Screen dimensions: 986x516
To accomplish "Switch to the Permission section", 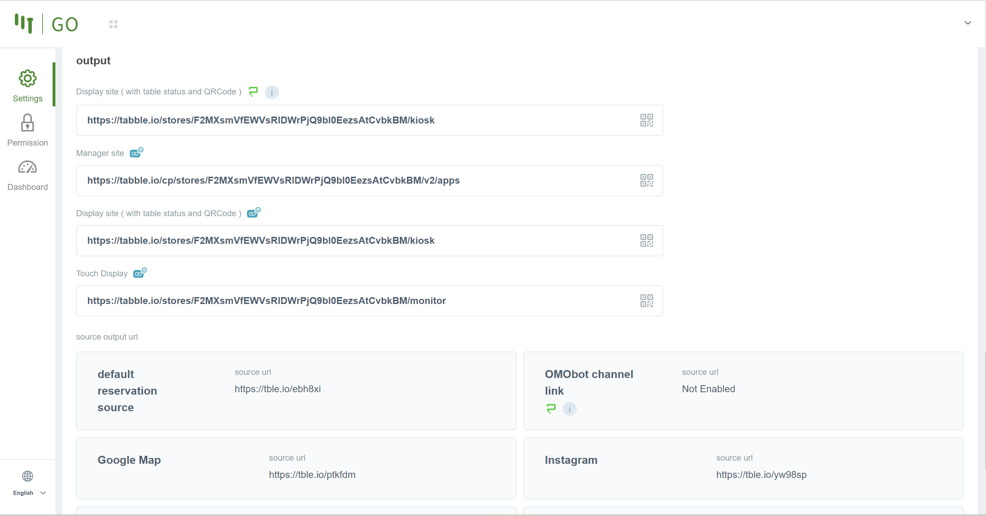I will [28, 130].
